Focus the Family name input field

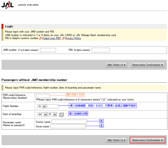(69, 122)
